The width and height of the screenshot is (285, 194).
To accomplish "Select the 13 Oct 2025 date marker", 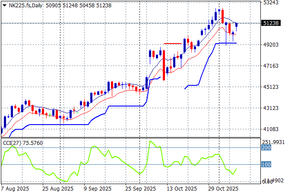I will click(x=182, y=189).
